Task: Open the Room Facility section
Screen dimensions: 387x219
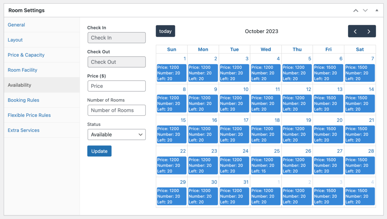Action: click(22, 70)
